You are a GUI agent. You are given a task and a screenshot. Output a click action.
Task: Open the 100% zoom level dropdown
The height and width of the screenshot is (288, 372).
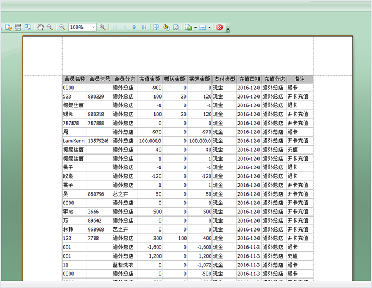[x=94, y=27]
